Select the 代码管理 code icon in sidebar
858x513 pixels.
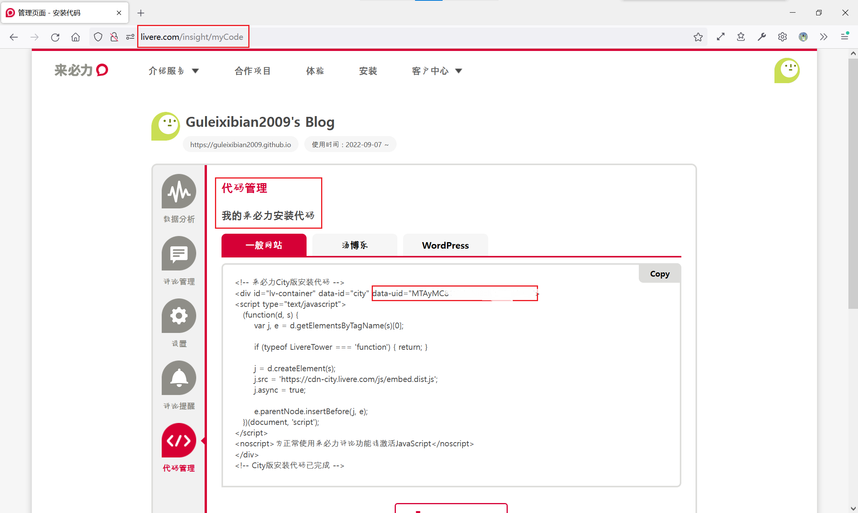(x=179, y=440)
